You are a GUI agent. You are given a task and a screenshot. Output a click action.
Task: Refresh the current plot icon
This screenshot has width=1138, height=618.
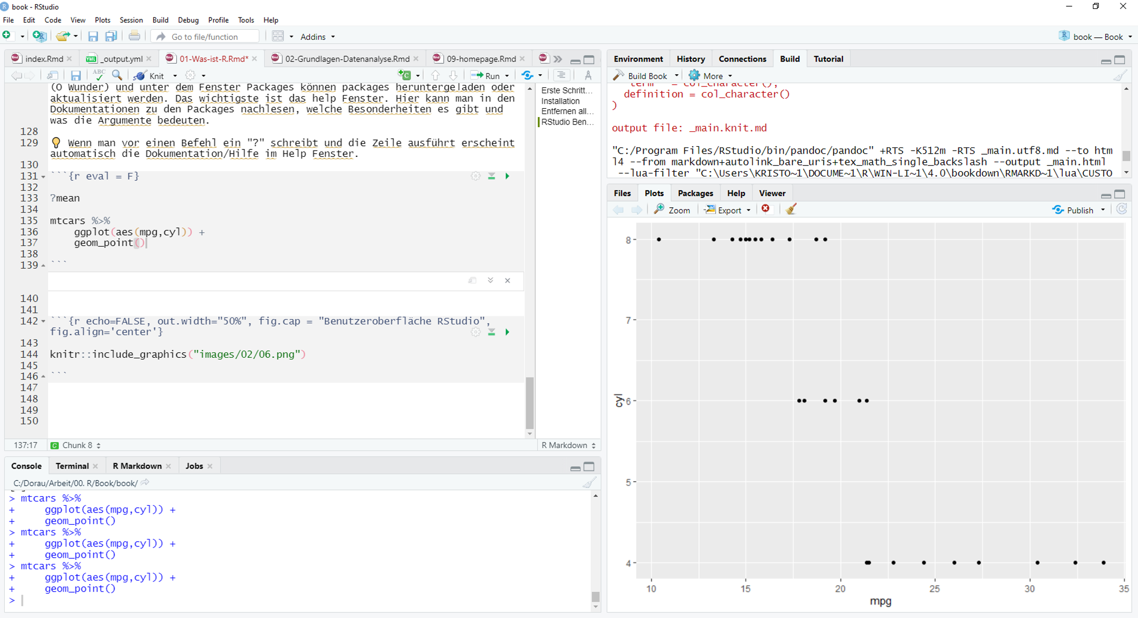[1121, 209]
